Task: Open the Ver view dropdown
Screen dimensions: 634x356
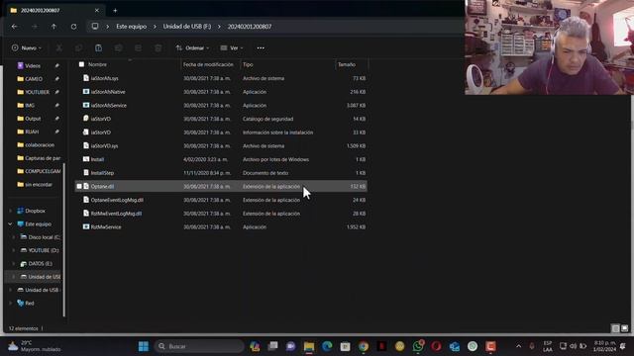Action: [x=232, y=48]
